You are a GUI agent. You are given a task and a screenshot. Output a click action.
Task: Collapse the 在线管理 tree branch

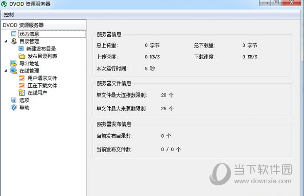6,70
